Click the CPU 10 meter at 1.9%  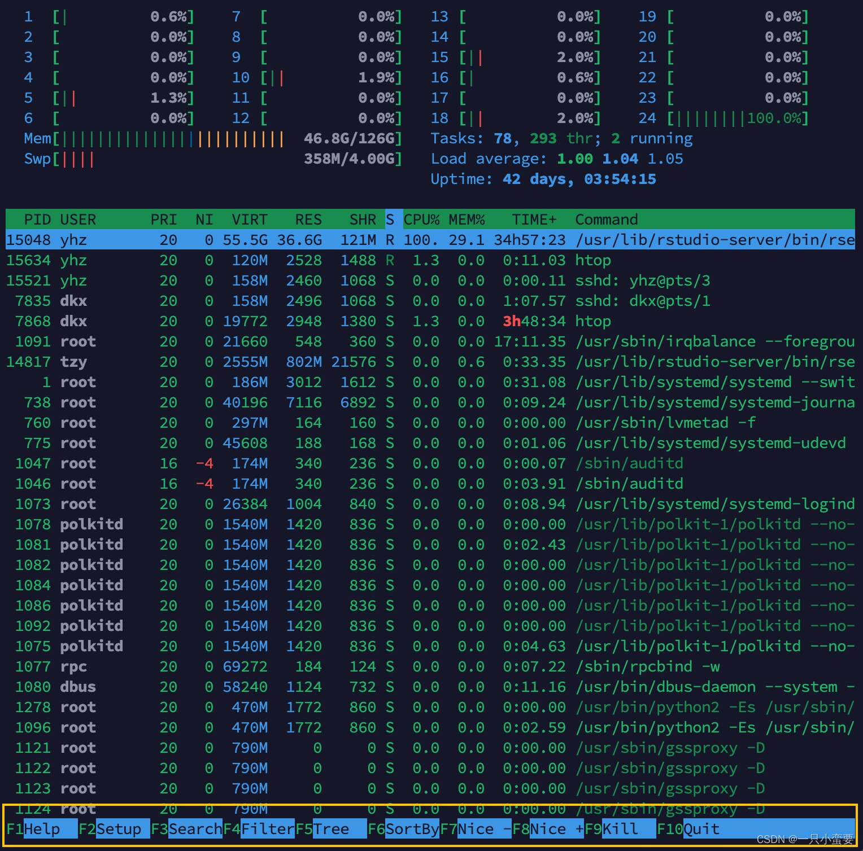point(317,78)
